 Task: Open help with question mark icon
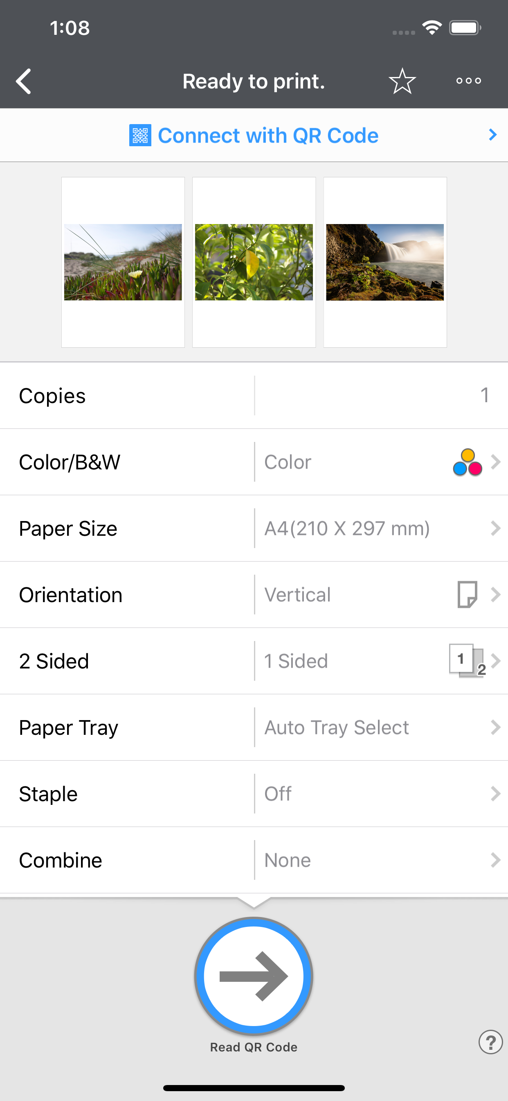click(x=490, y=1042)
